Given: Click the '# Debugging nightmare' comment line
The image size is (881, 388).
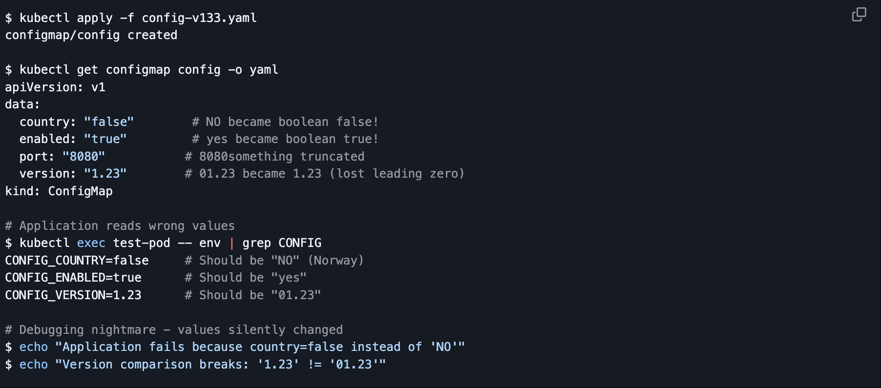Looking at the screenshot, I should [174, 330].
